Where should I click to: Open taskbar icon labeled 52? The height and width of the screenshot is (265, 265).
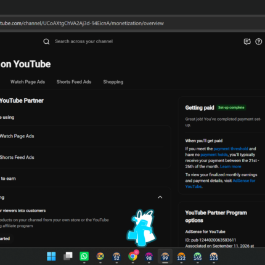116,256
